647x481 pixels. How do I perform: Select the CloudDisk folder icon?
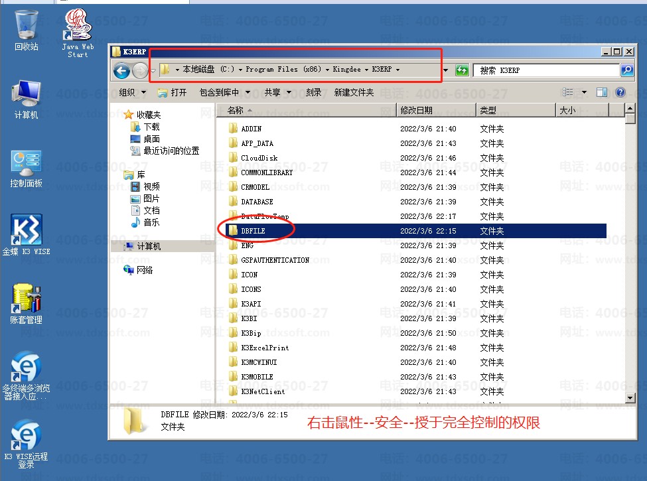pyautogui.click(x=233, y=158)
